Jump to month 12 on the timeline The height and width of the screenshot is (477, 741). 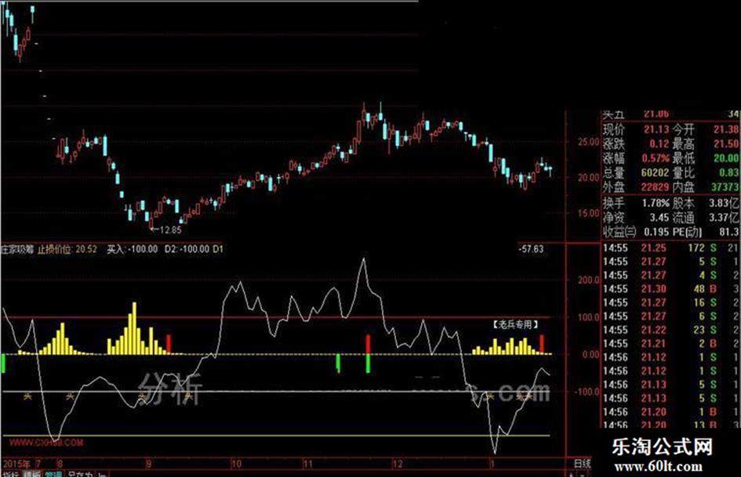[397, 464]
